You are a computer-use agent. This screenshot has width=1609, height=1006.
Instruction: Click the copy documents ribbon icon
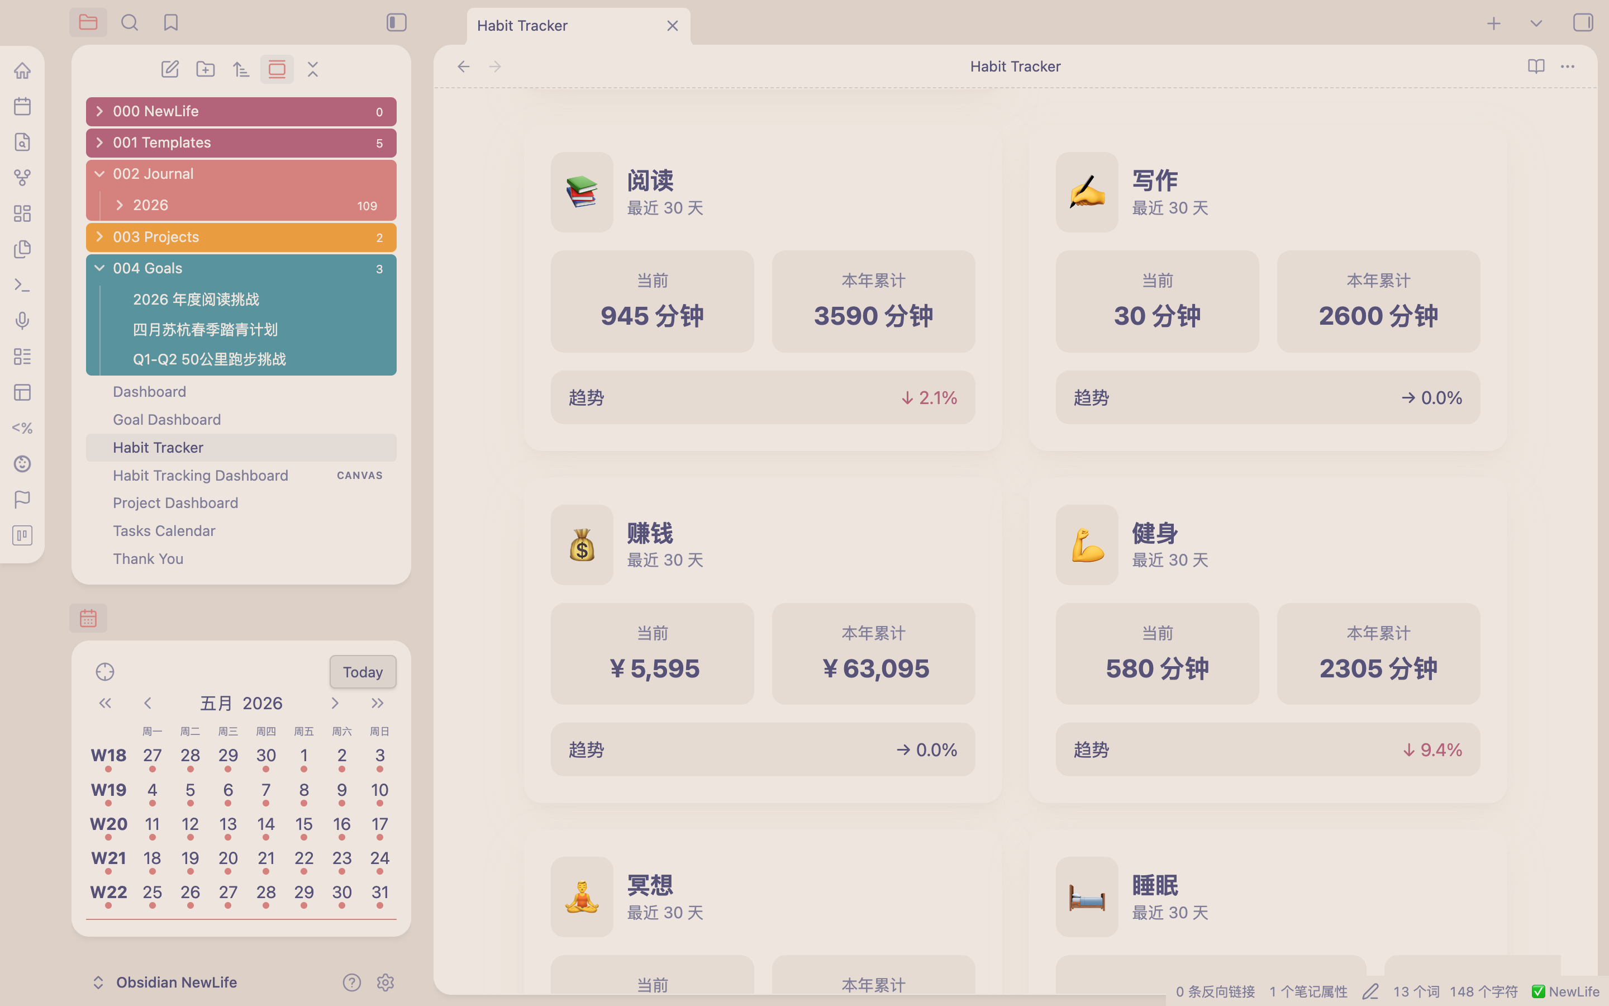coord(22,249)
